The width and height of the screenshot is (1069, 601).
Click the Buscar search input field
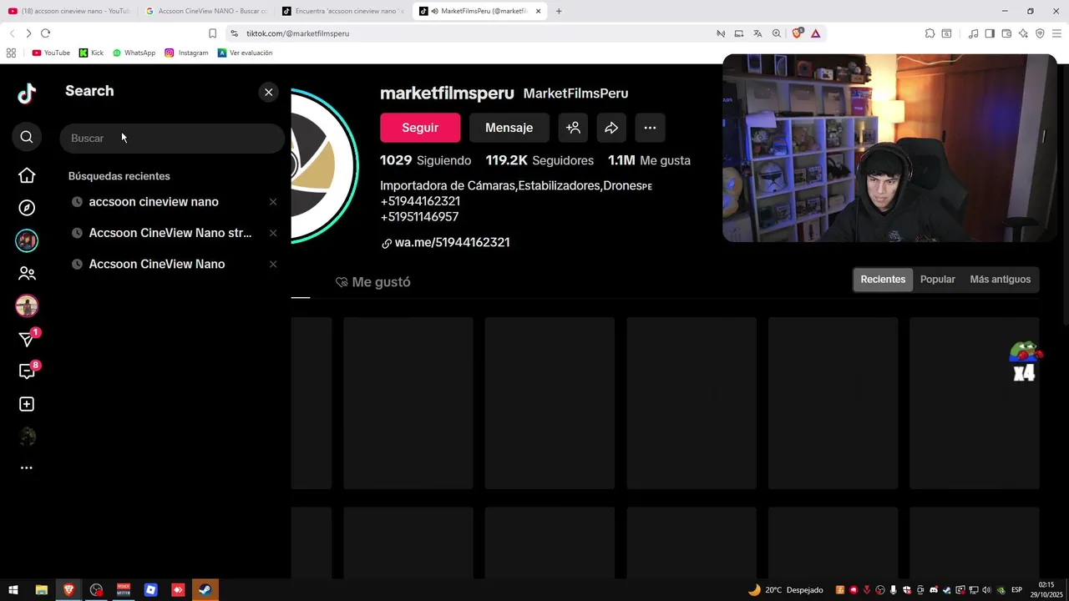[x=172, y=138]
